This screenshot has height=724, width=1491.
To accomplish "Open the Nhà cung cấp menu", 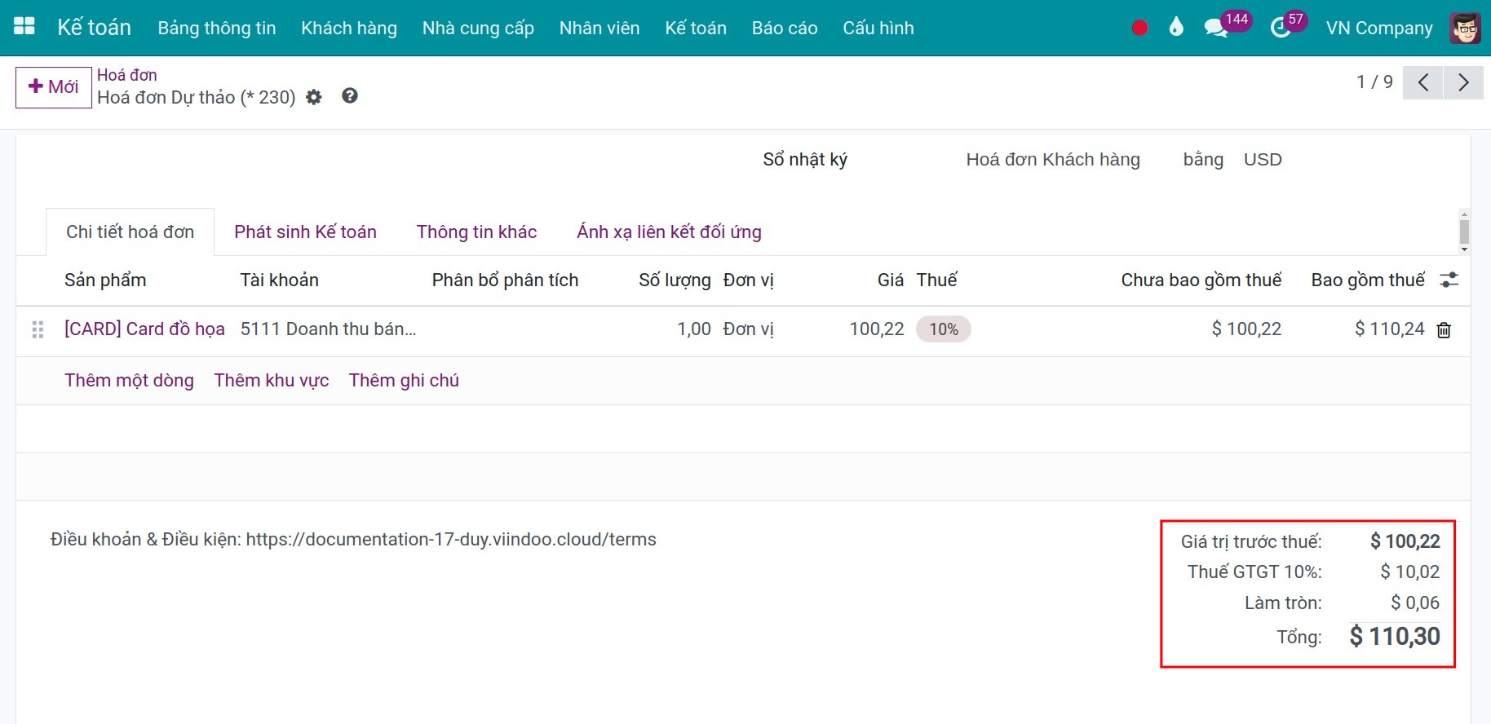I will (478, 28).
